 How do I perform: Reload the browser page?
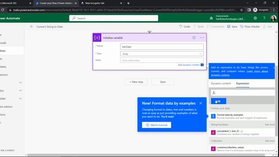3,10
